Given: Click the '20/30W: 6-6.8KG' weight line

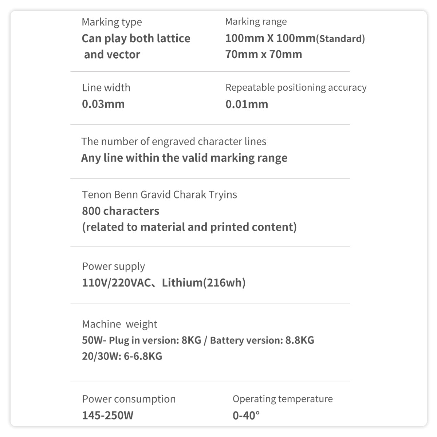Looking at the screenshot, I should (122, 356).
